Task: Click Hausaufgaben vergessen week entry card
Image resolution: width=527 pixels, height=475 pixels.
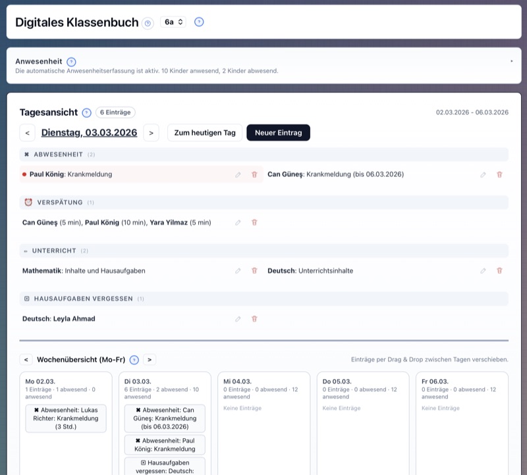Action: tap(165, 466)
